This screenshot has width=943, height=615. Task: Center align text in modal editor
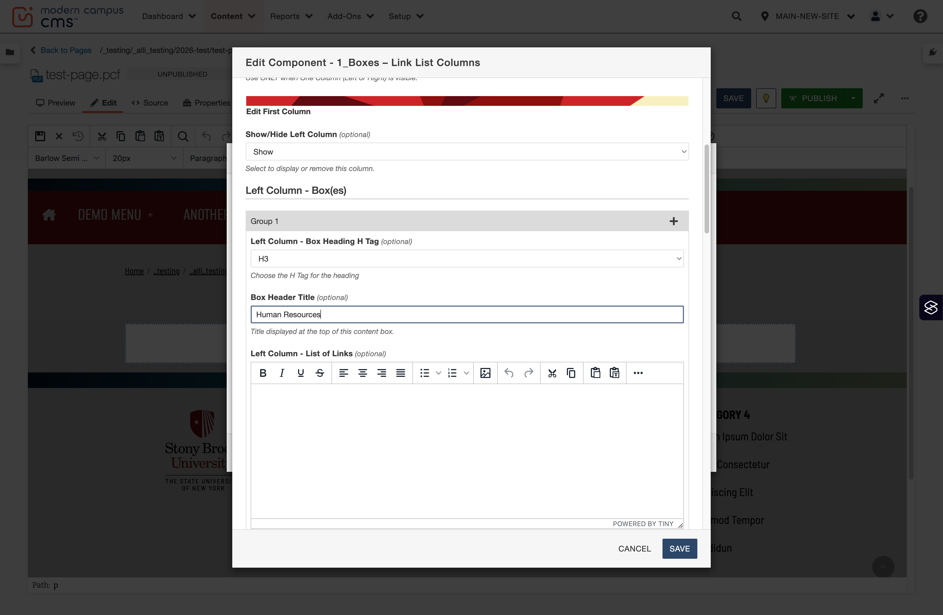(362, 373)
